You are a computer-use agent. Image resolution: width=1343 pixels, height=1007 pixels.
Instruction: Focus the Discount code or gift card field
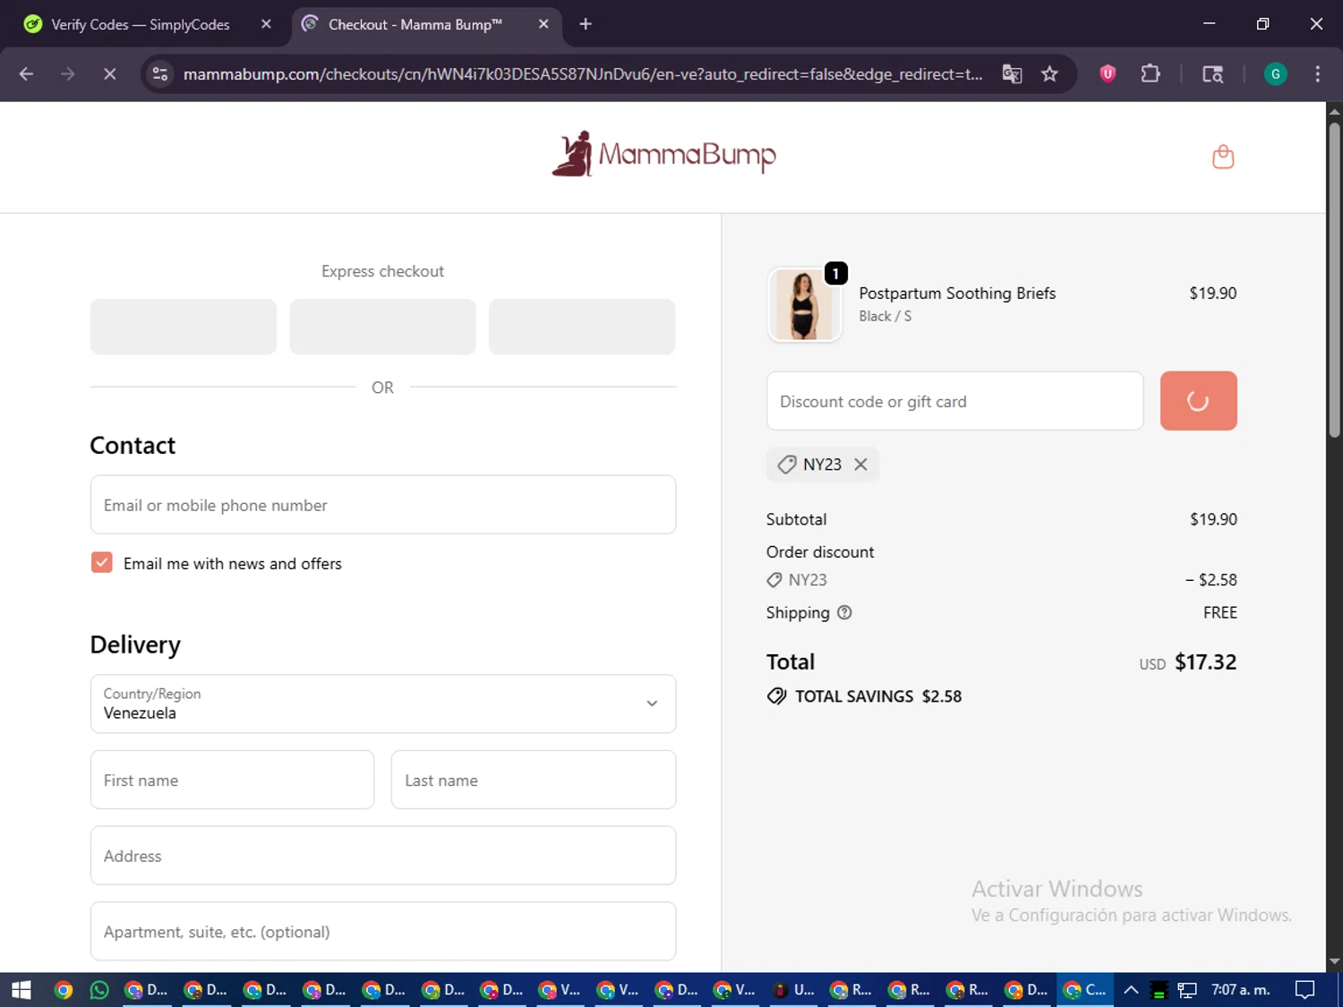coord(955,401)
